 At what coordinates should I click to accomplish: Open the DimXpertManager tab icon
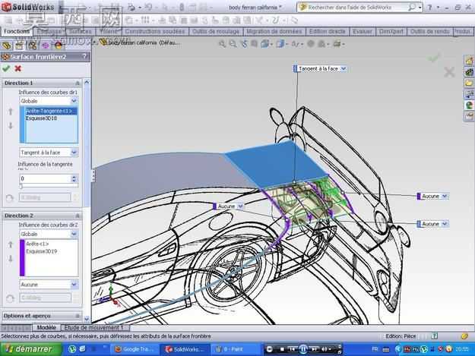click(46, 46)
